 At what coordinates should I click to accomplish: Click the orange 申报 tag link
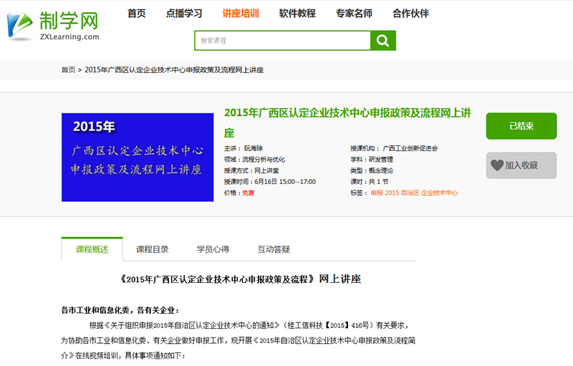[x=377, y=193]
